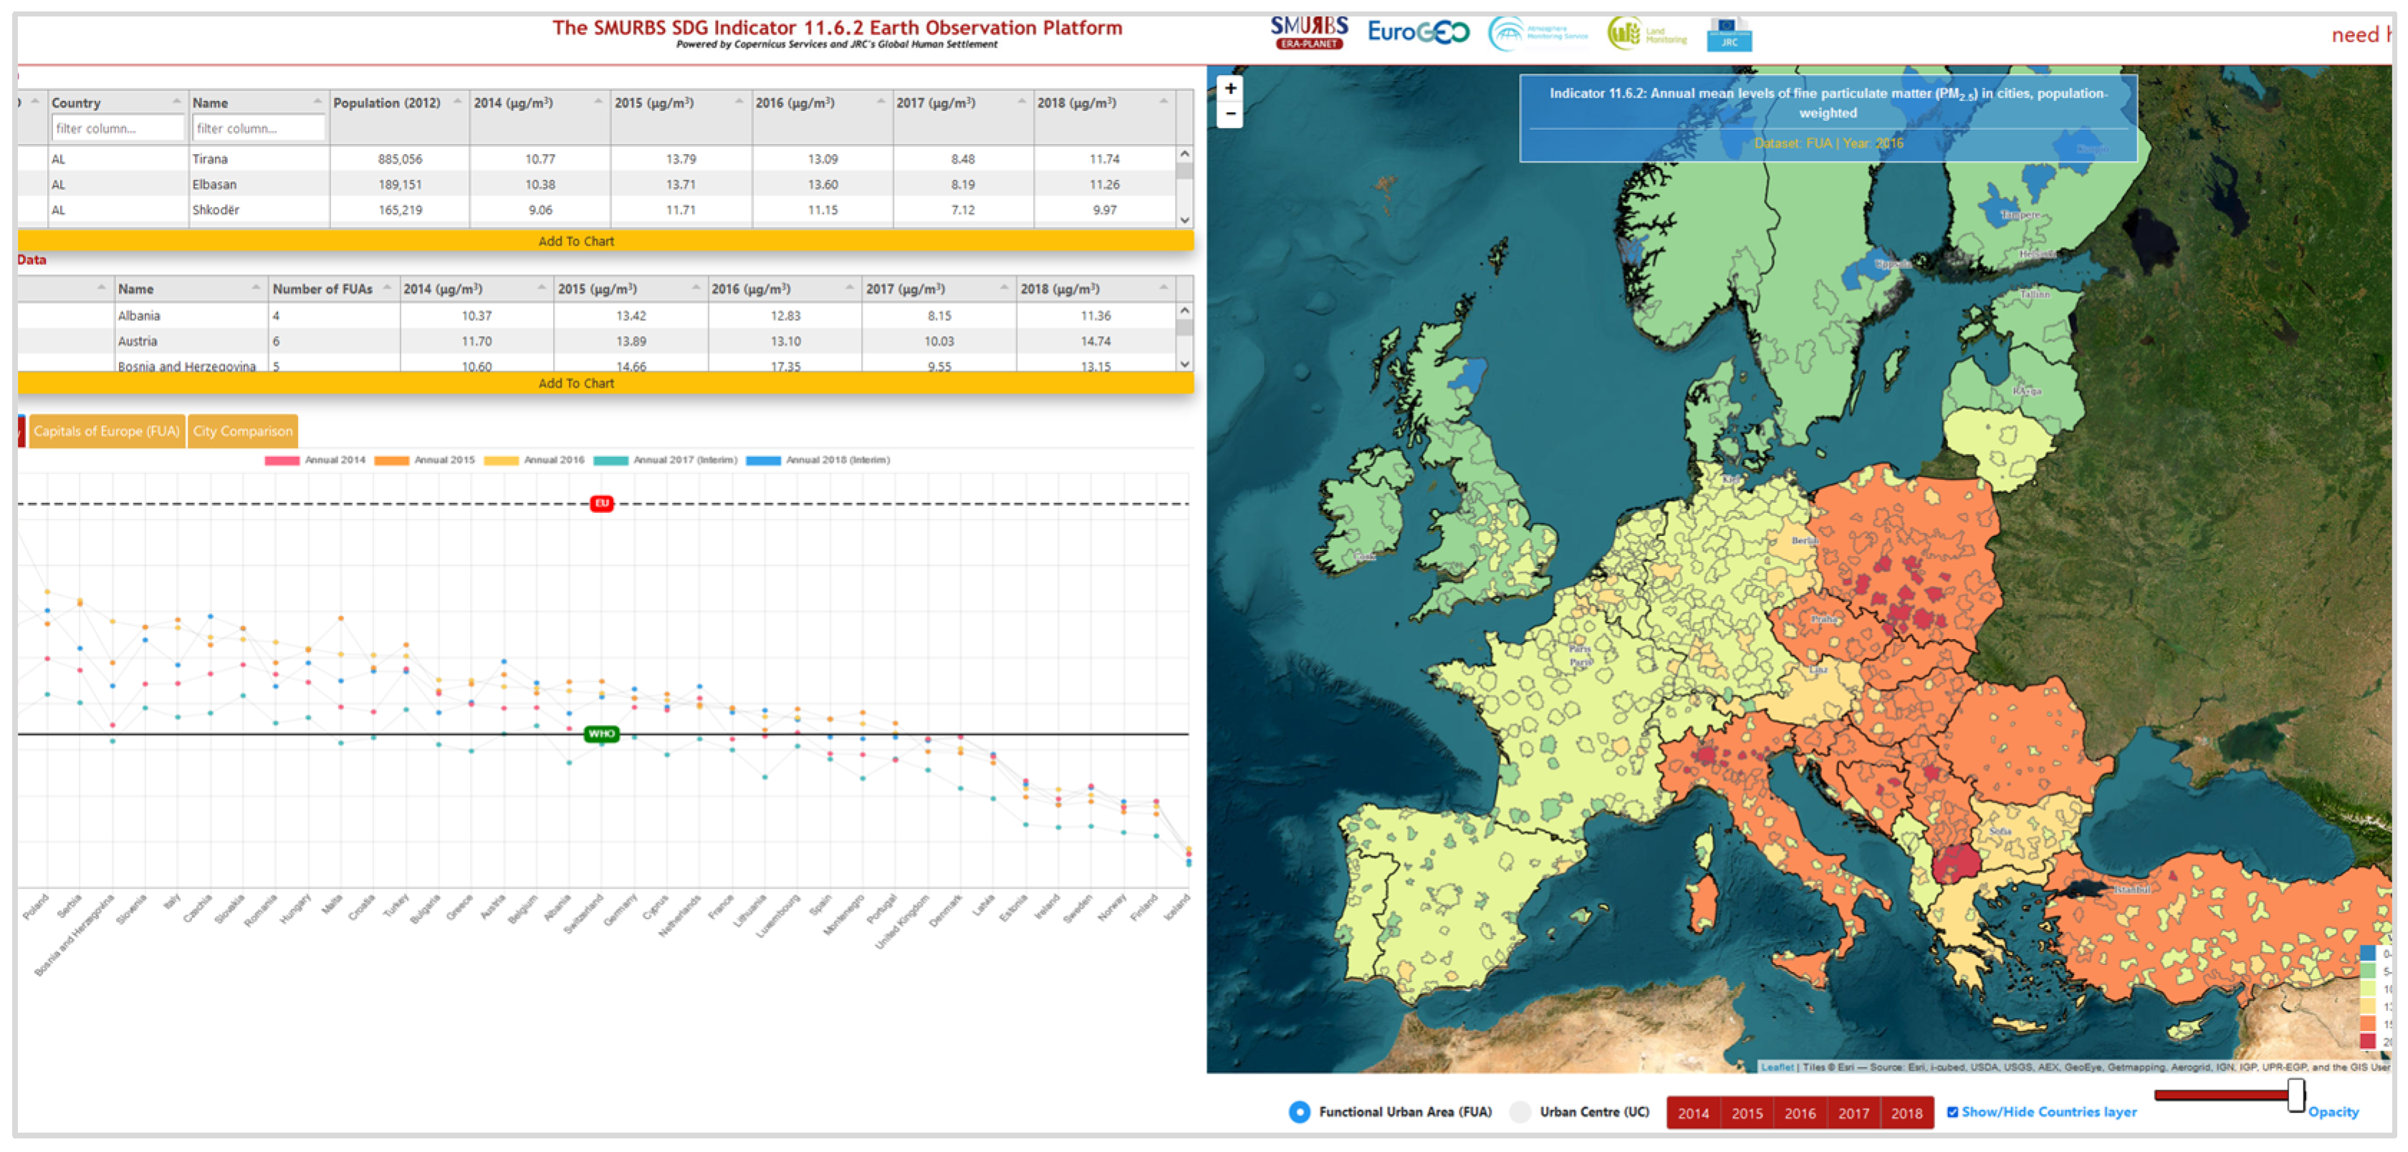
Task: Sort by the Population (2012) column
Action: (x=386, y=103)
